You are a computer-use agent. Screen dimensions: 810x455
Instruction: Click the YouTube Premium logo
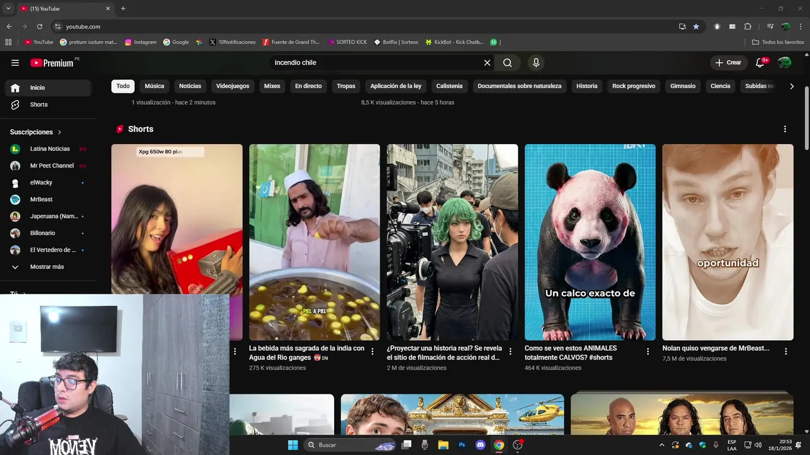[52, 63]
